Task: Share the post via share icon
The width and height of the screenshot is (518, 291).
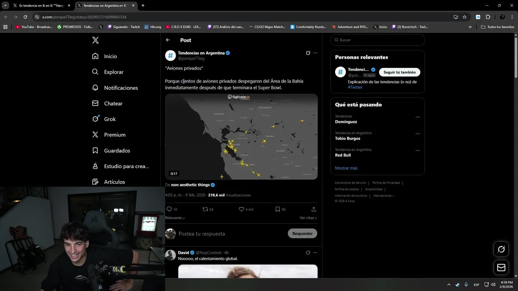Action: (x=314, y=209)
